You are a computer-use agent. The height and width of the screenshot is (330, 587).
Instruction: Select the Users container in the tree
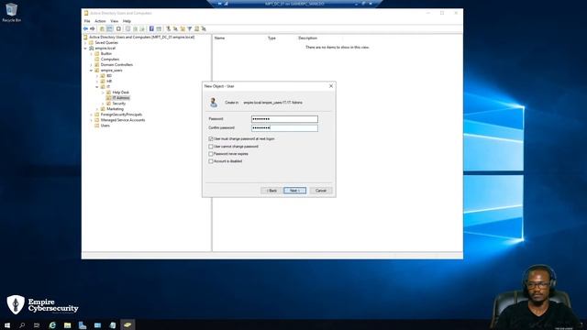pos(105,126)
